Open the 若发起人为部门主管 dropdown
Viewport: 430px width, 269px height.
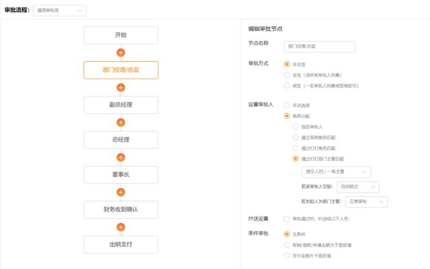point(366,202)
